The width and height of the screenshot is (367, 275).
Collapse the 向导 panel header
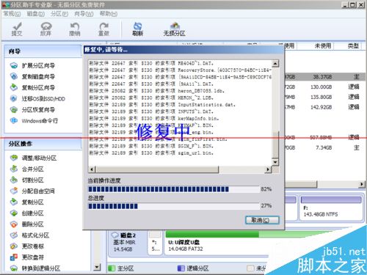point(43,51)
